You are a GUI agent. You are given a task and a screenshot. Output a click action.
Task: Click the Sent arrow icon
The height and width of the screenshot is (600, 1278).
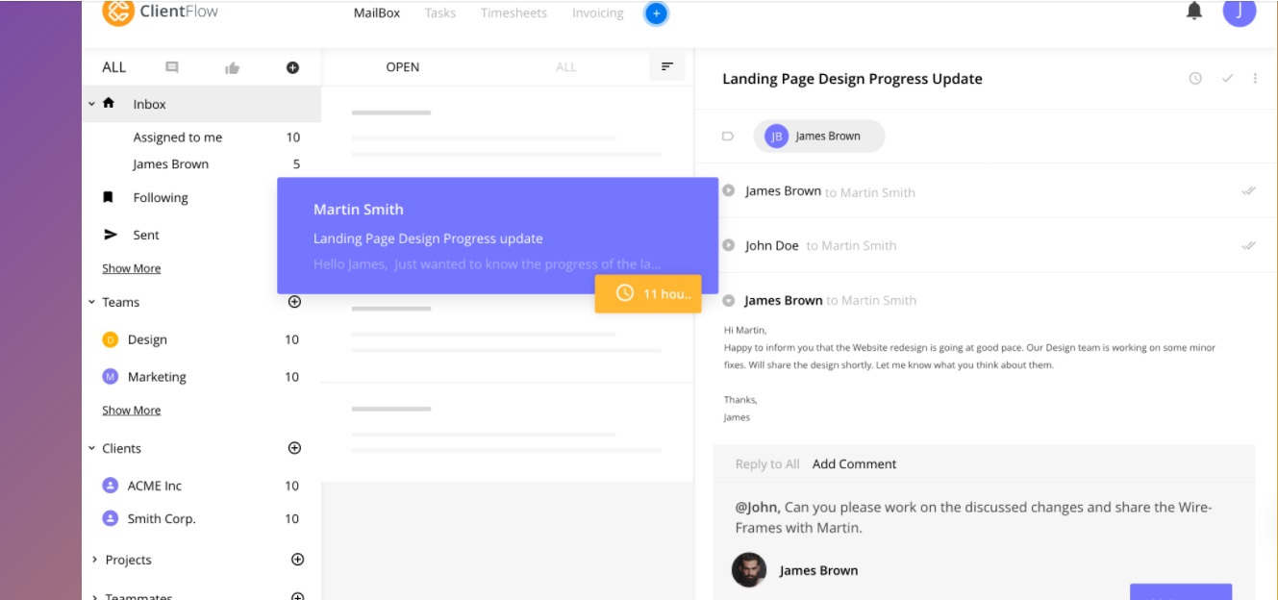[x=111, y=235]
